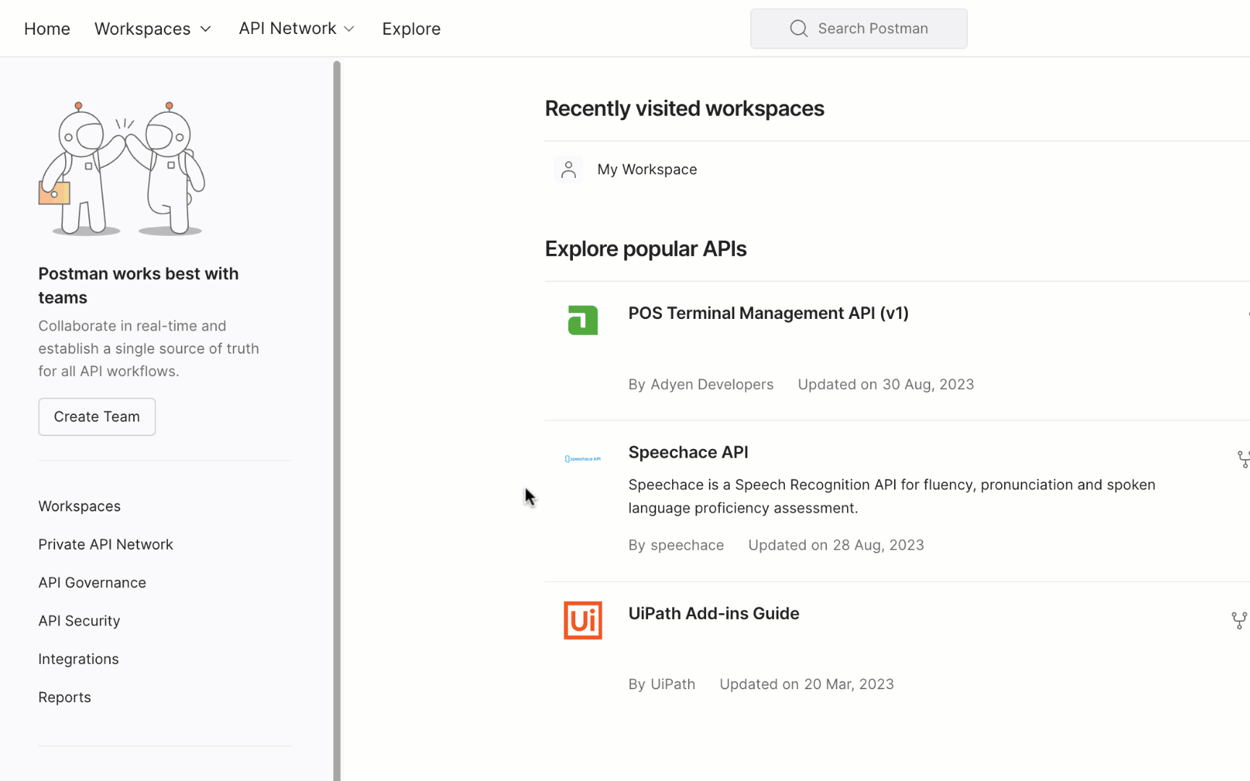The height and width of the screenshot is (781, 1250).
Task: Click the fork icon beside UiPath Add-ins Guide
Action: pos(1238,620)
